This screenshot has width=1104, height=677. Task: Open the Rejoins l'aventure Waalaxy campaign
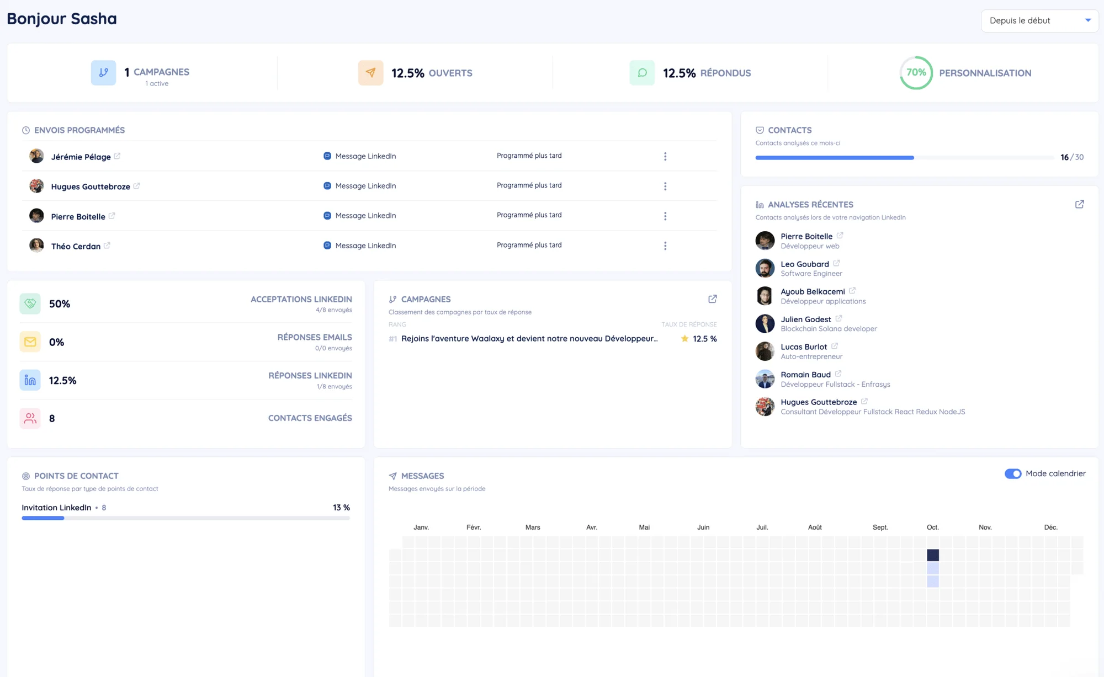coord(529,339)
